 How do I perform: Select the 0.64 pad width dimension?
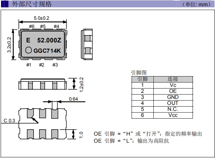tap(73, 99)
